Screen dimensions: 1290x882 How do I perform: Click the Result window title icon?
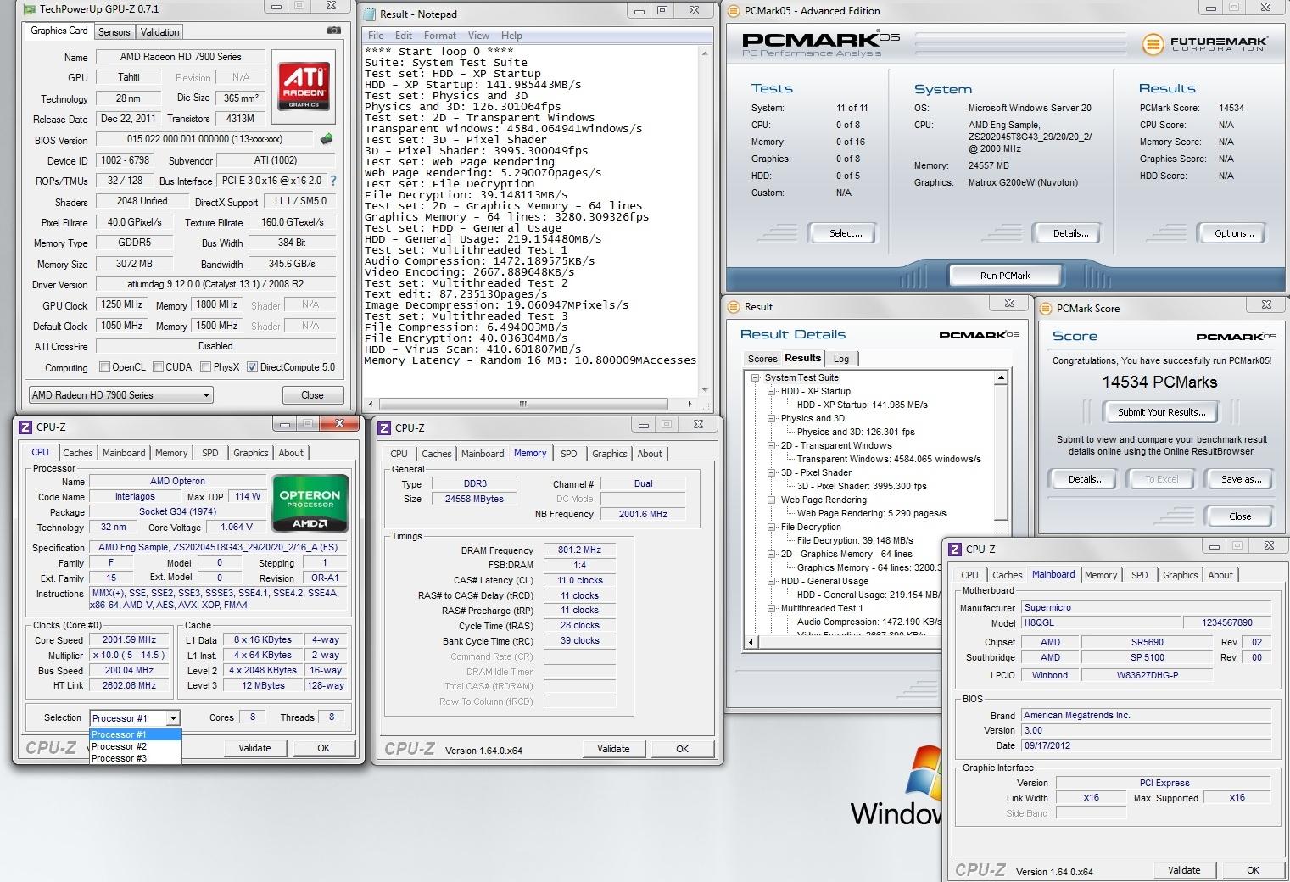(734, 307)
